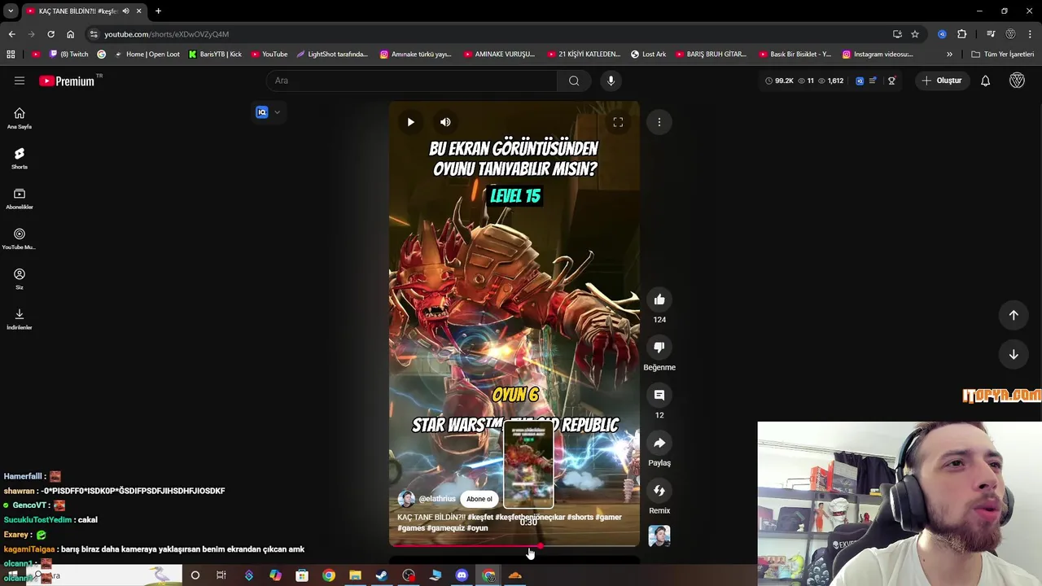Open more options three-dot menu on short

coord(659,122)
